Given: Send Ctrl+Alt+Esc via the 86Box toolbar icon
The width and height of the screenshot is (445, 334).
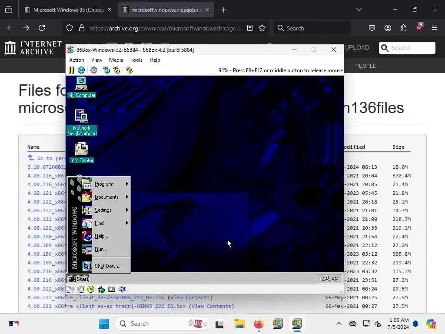Looking at the screenshot, I should (x=116, y=70).
